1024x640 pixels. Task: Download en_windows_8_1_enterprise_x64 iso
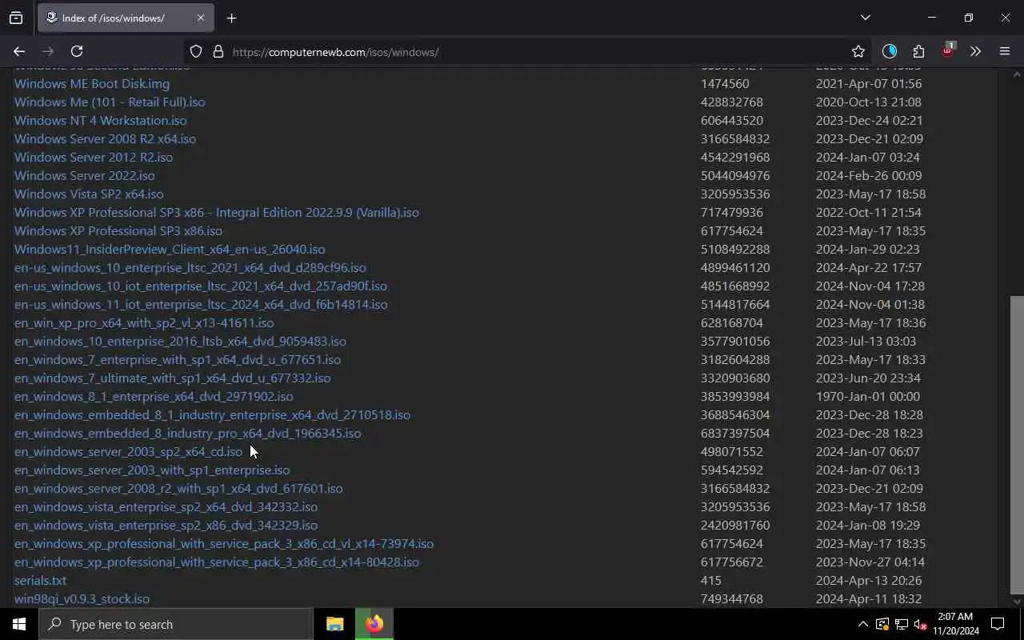coord(154,396)
